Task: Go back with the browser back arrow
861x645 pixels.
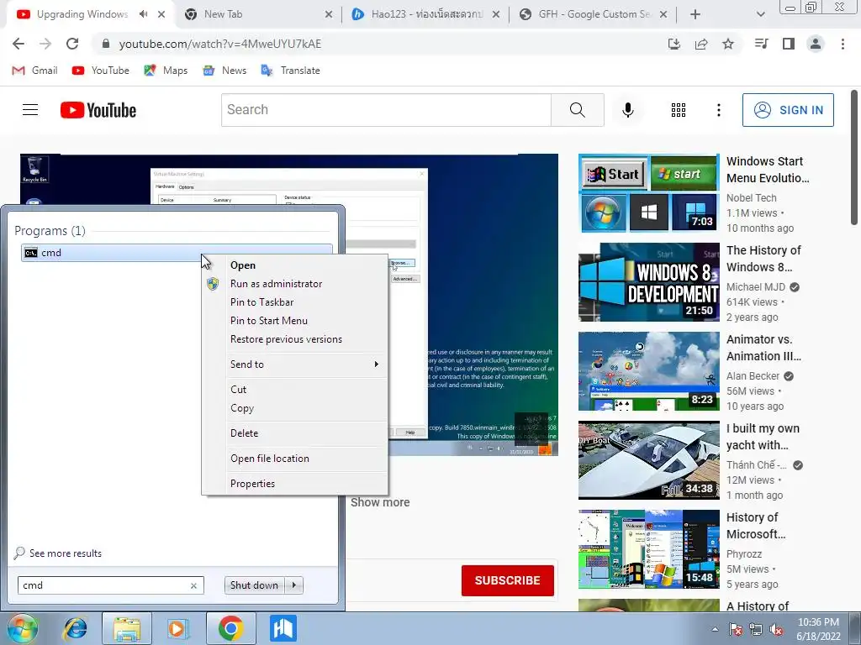Action: (x=18, y=44)
